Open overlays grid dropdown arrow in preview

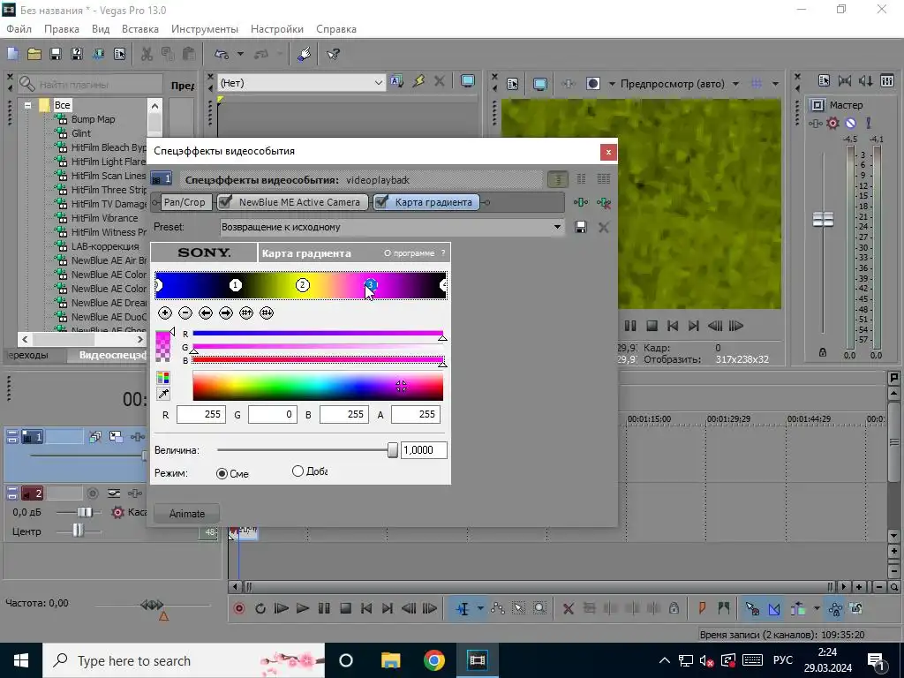point(775,84)
